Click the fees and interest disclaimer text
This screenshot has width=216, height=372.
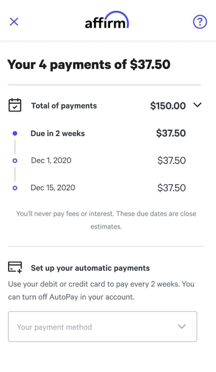106,220
